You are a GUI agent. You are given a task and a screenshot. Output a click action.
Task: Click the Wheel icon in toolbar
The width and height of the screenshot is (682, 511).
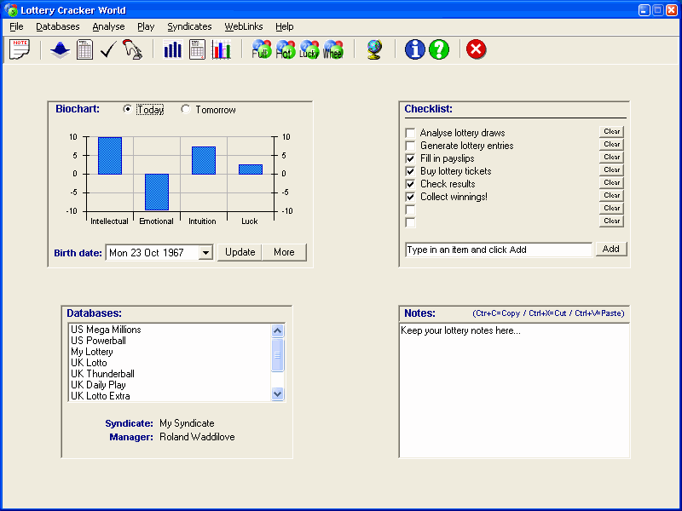point(332,50)
